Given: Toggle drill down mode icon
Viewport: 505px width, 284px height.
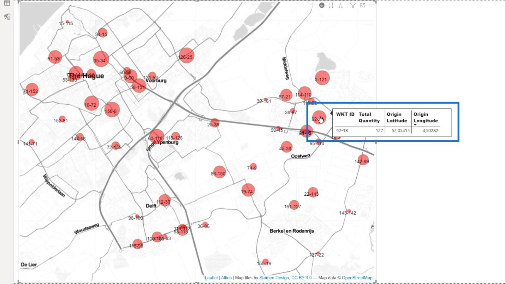Looking at the screenshot, I should tap(322, 5).
